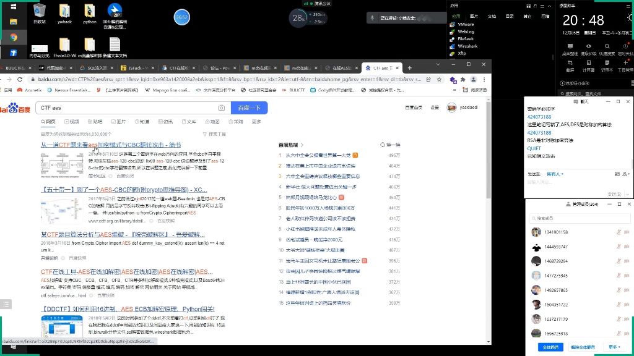Open the send-to recipient dropdown in chat

click(555, 174)
